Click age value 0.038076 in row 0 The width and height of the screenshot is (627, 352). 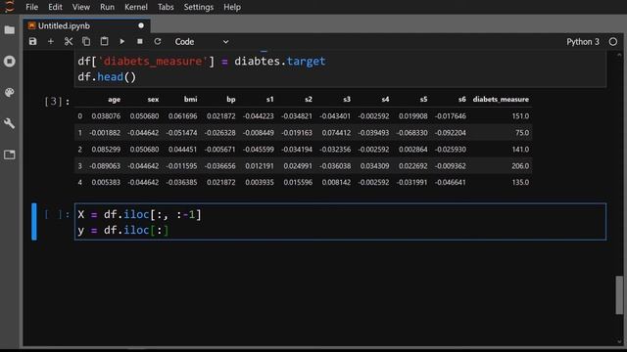point(106,116)
